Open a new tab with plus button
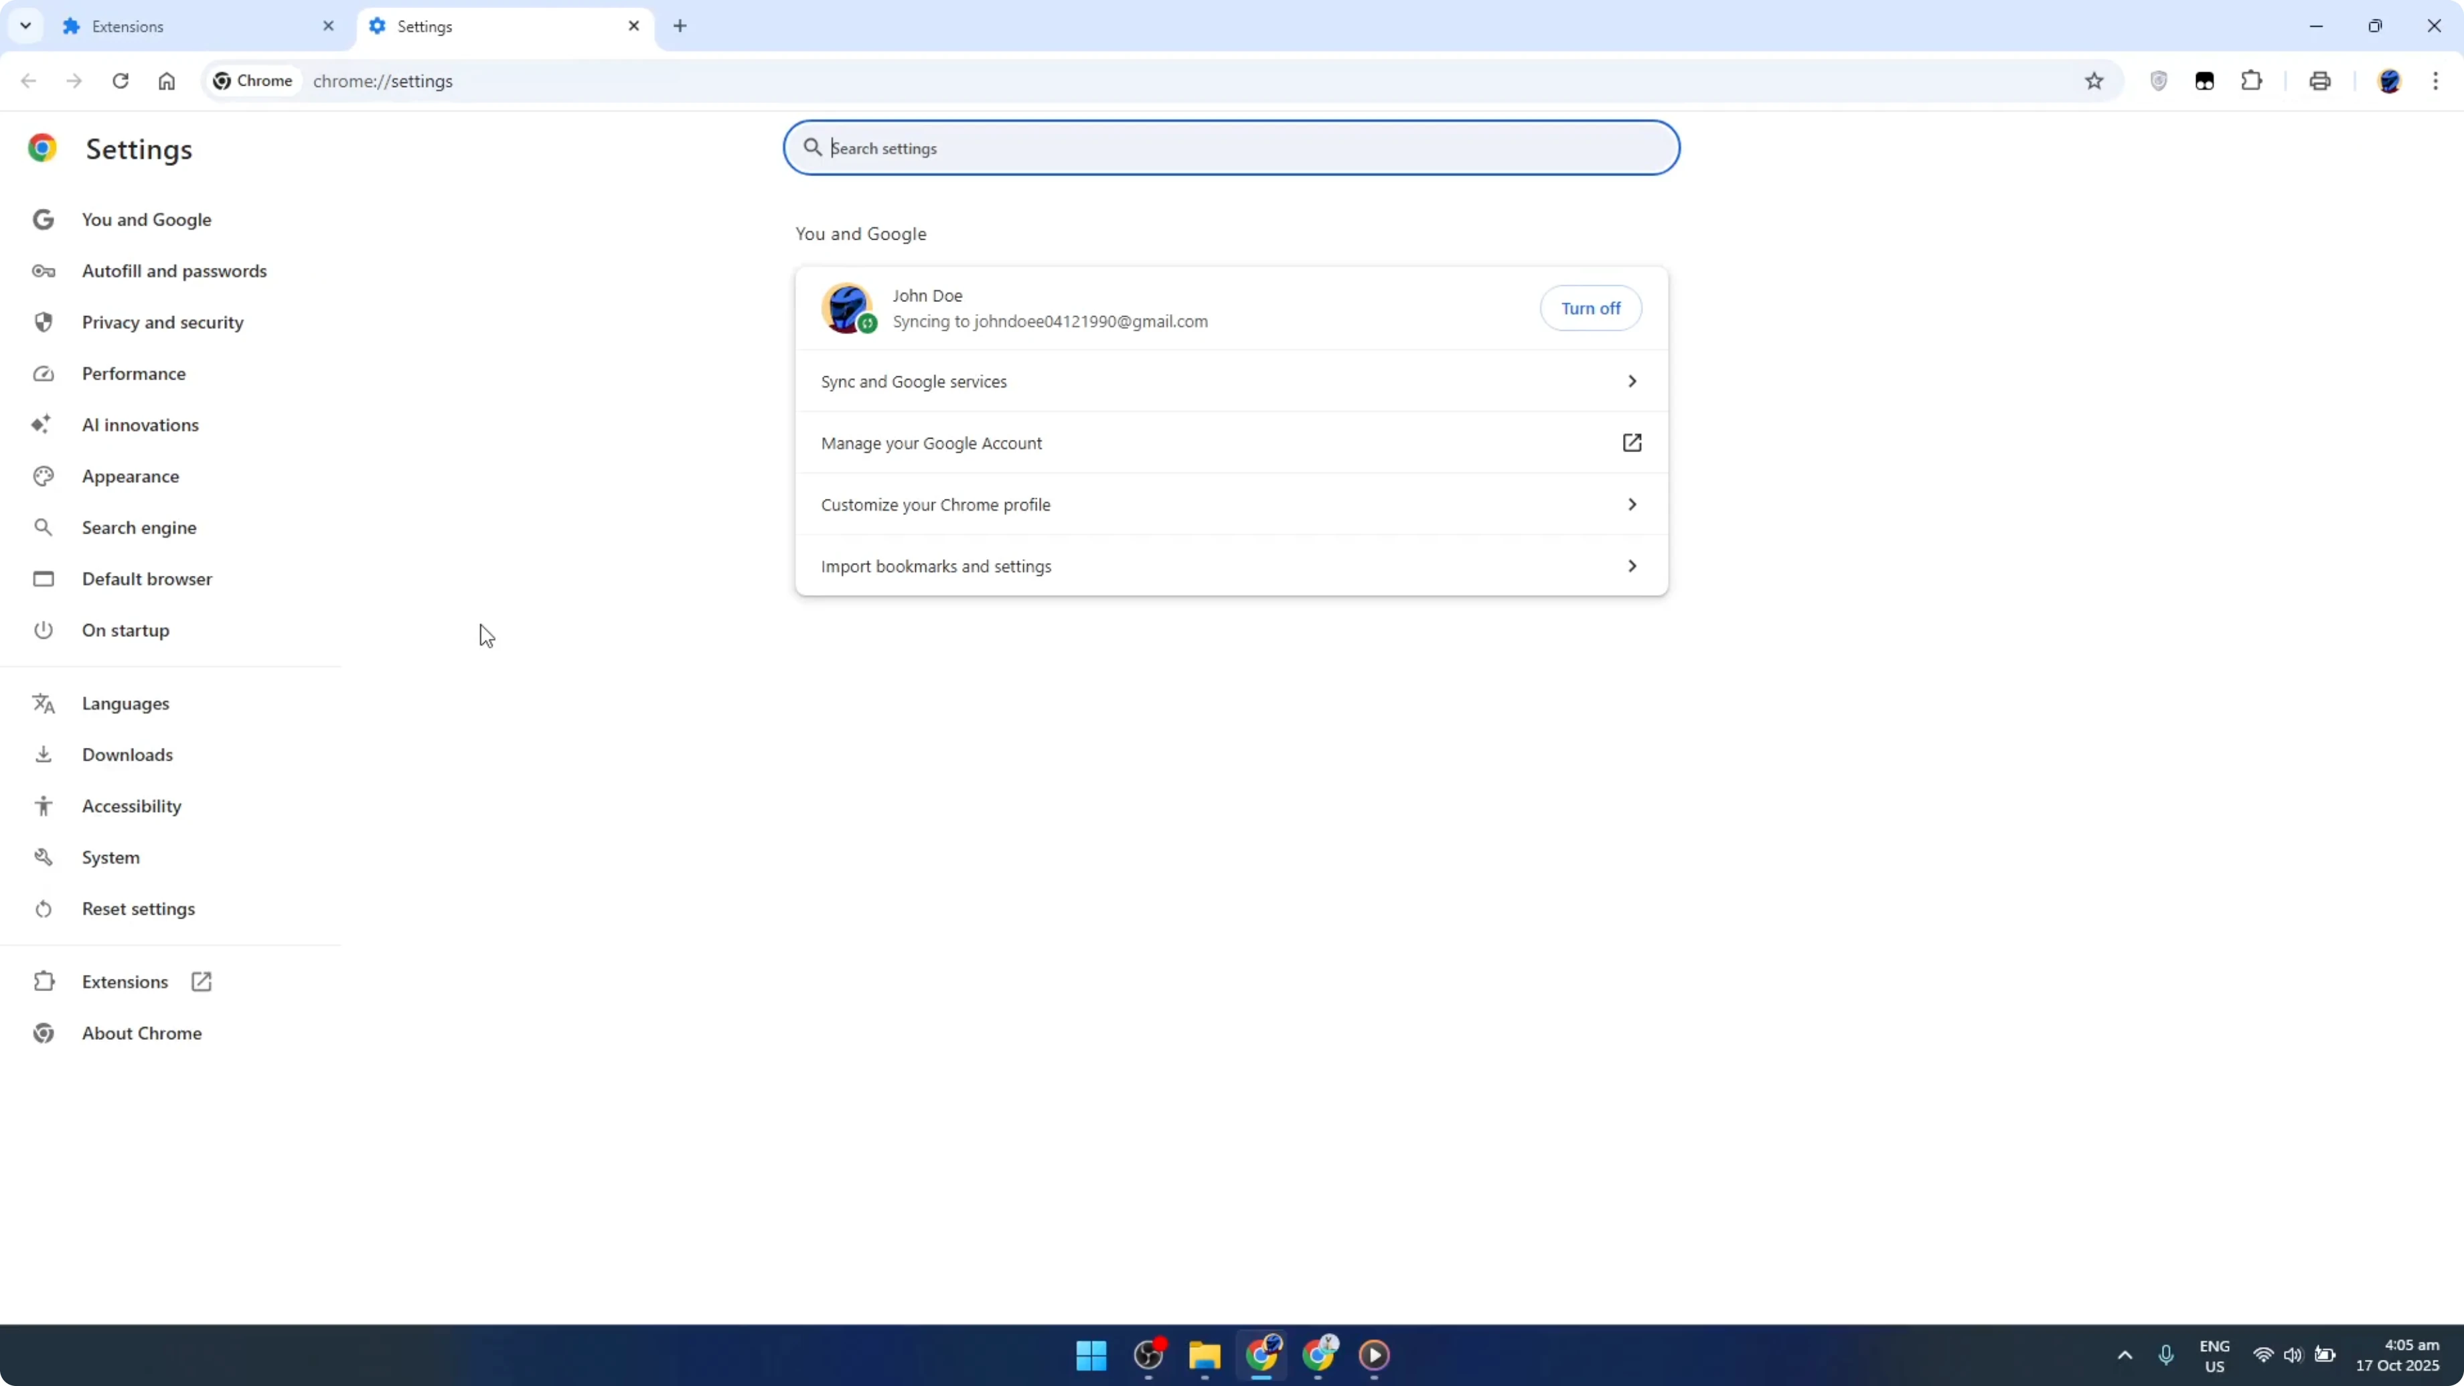 (680, 26)
